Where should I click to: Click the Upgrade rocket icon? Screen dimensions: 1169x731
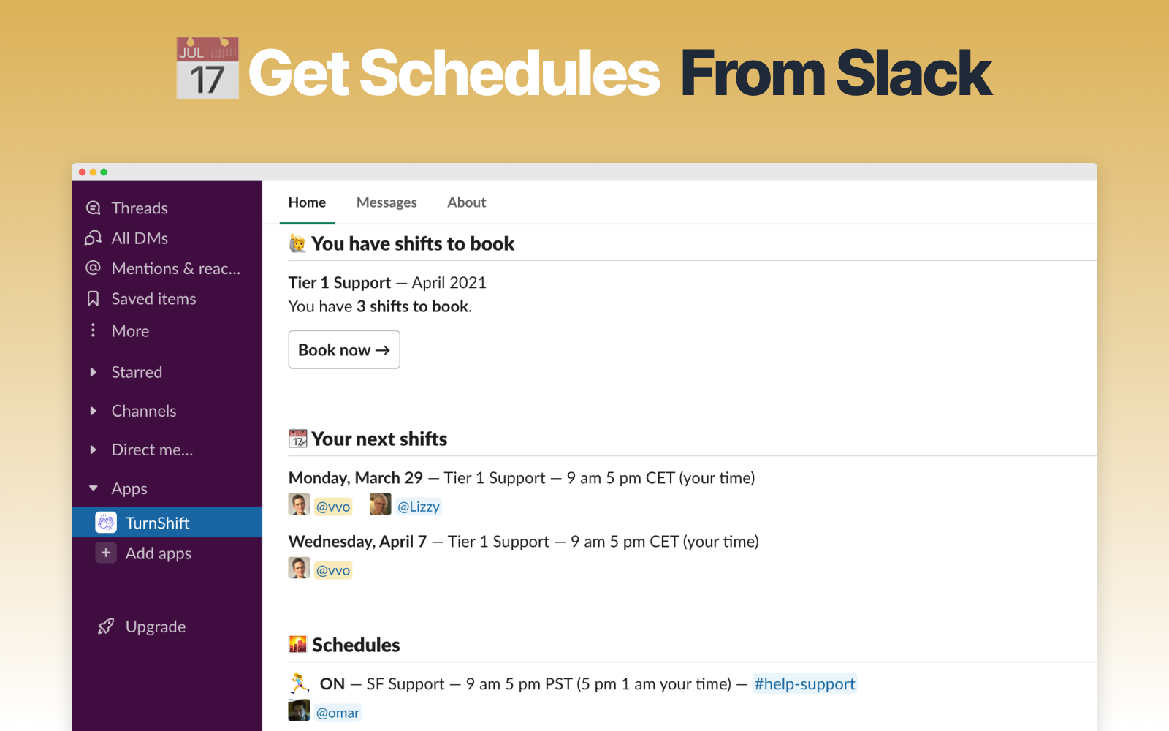pos(106,626)
